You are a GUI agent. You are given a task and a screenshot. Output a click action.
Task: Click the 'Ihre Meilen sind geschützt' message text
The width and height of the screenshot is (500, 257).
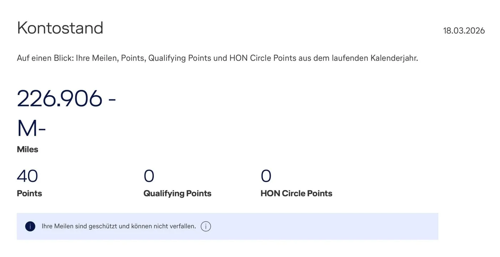point(119,226)
